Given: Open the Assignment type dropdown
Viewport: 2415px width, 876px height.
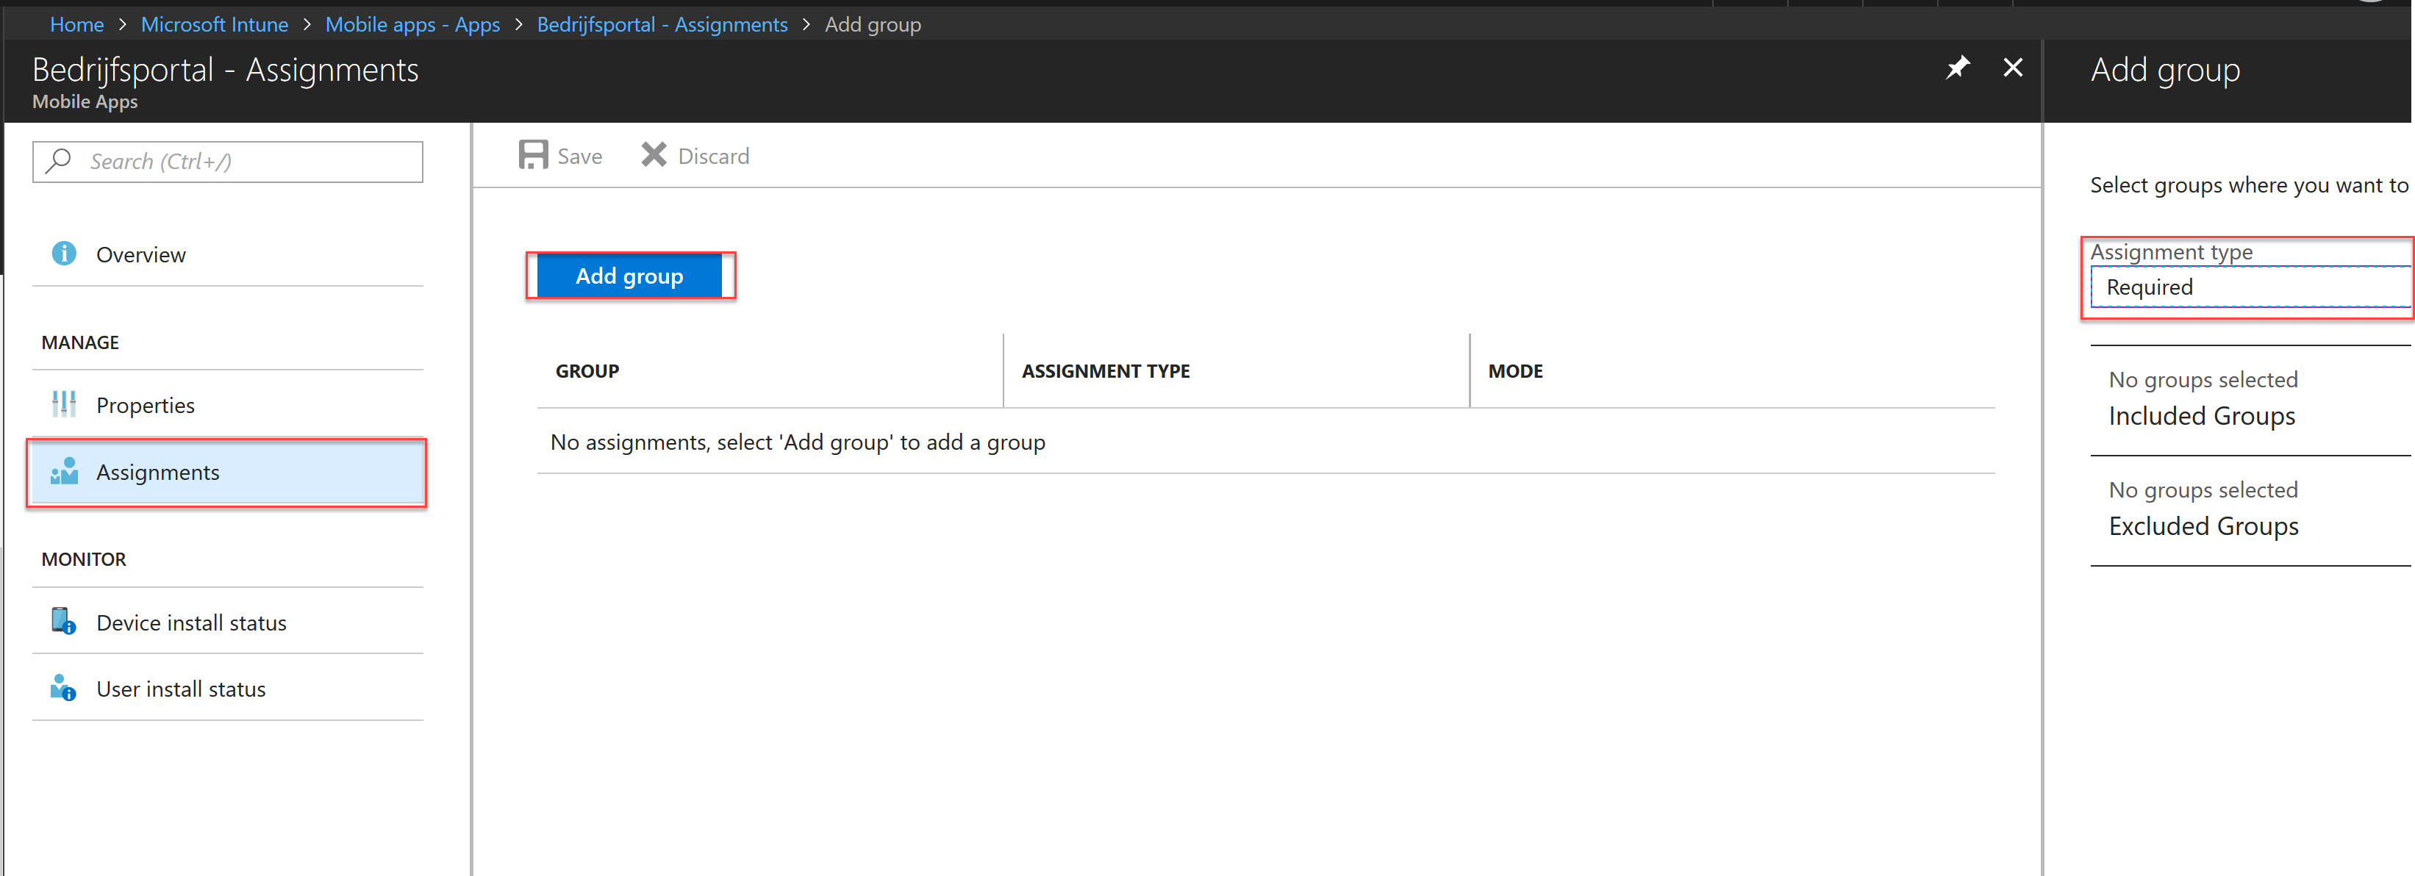Looking at the screenshot, I should click(x=2250, y=287).
